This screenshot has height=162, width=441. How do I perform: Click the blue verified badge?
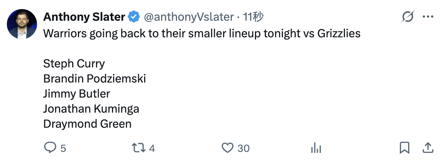pyautogui.click(x=134, y=17)
